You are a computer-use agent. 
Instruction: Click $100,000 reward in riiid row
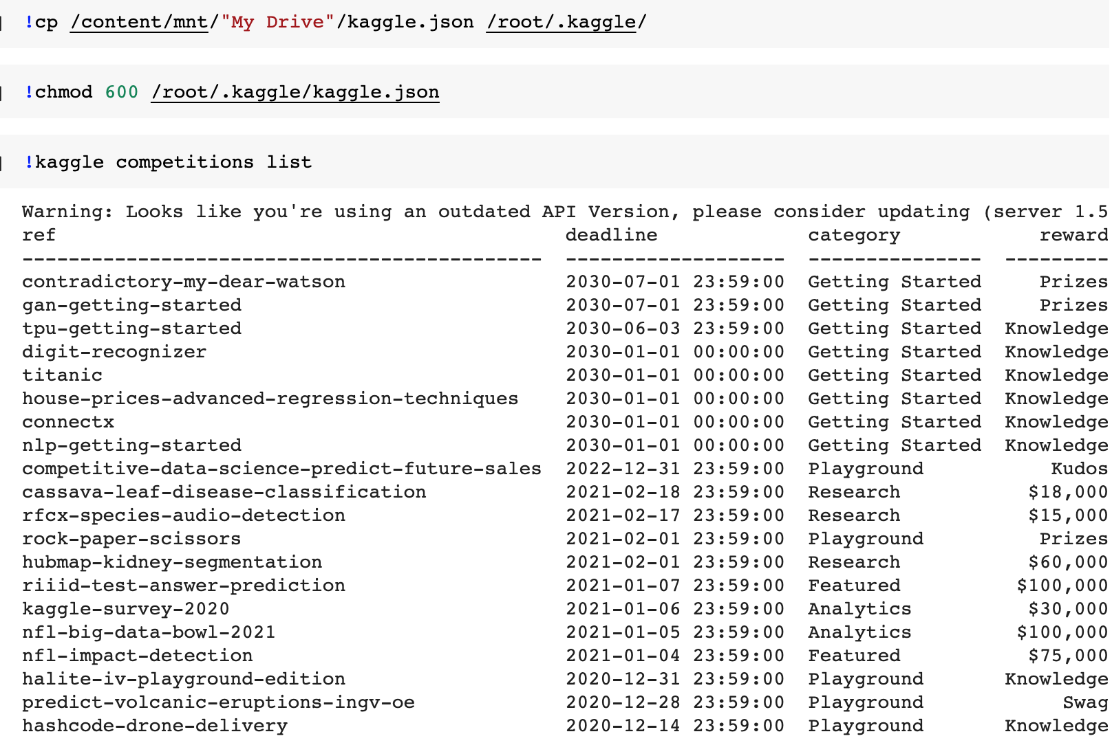pos(1062,586)
